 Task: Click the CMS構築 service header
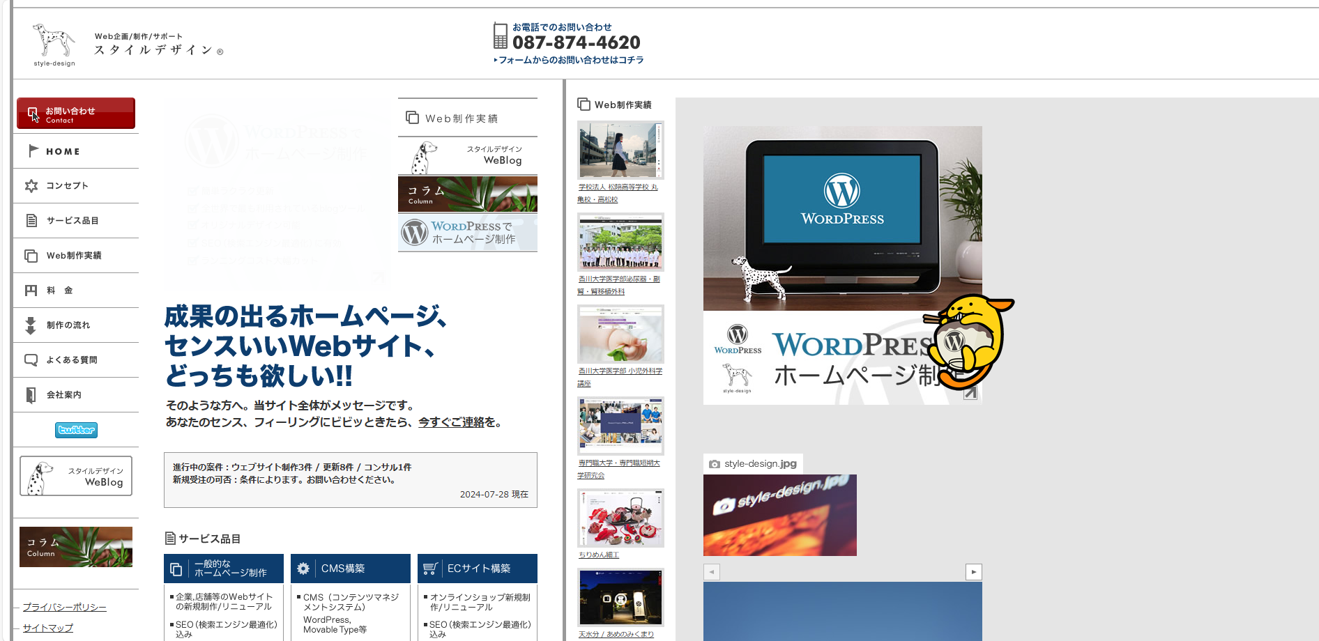pyautogui.click(x=351, y=569)
